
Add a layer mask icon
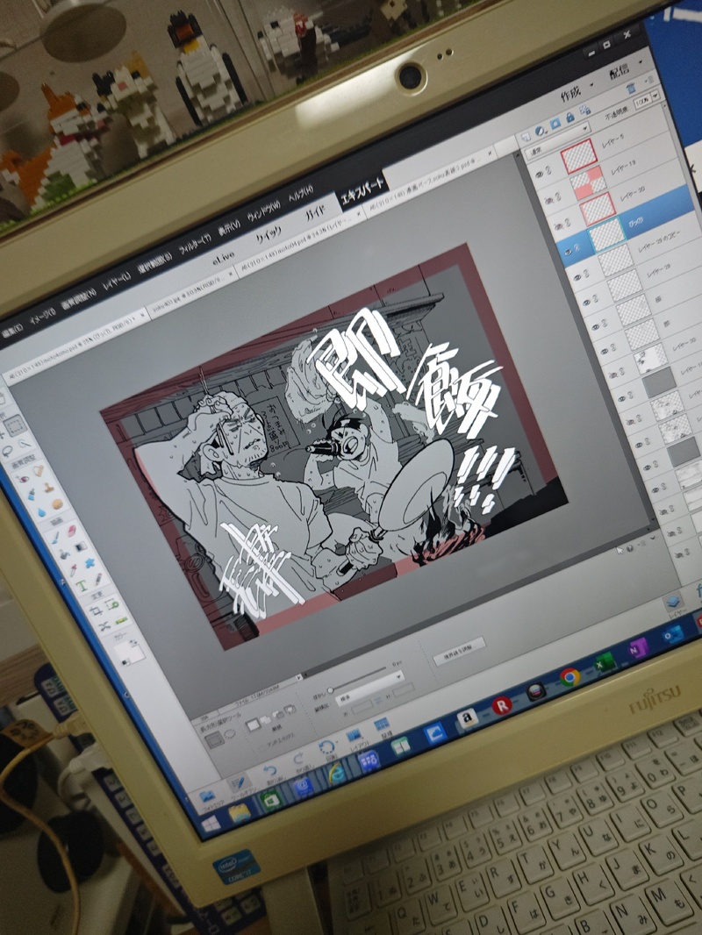[x=555, y=124]
